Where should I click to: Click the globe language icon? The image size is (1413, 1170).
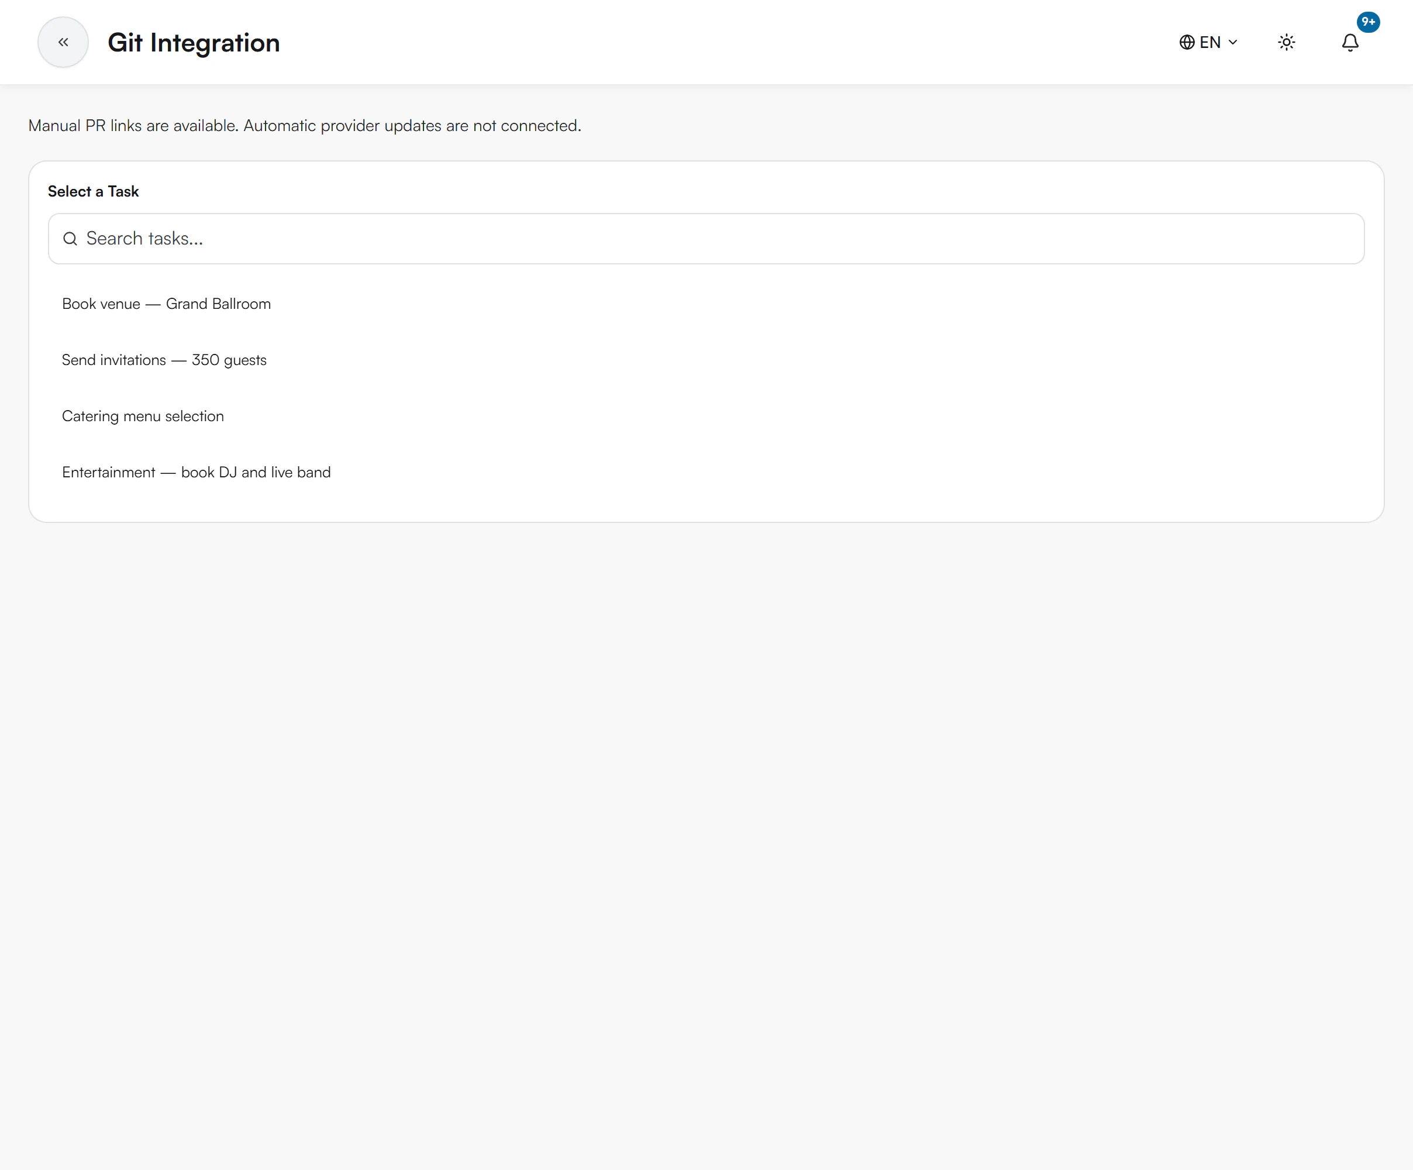(x=1187, y=42)
